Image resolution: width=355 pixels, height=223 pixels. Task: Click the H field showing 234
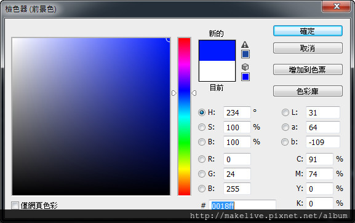click(x=237, y=112)
